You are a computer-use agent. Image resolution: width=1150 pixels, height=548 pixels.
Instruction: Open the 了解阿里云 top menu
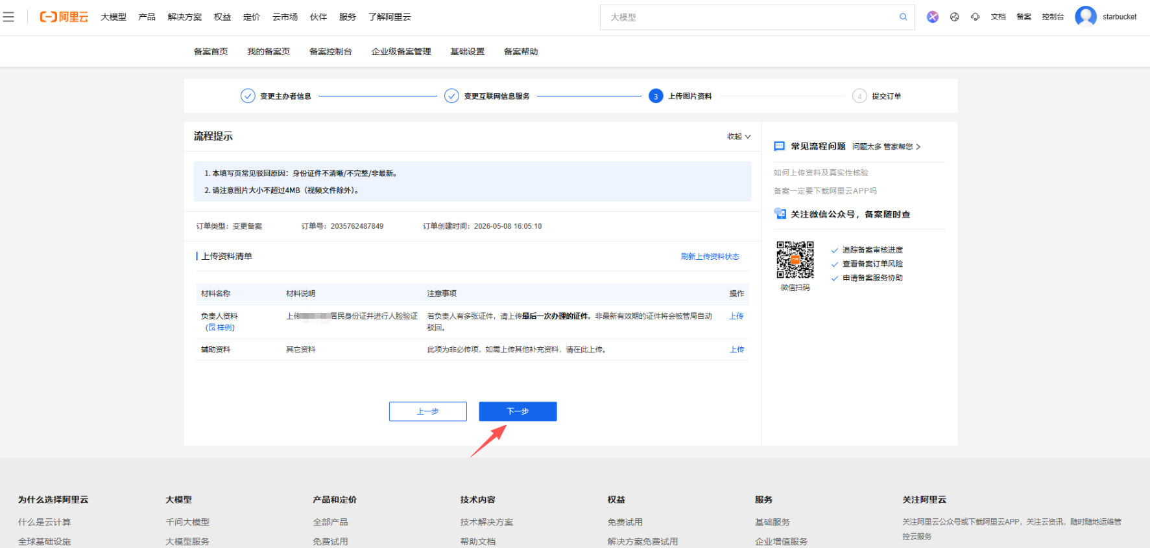390,17
